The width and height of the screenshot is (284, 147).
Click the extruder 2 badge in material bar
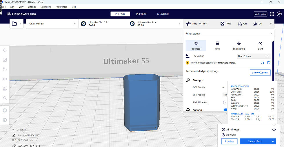coord(132,24)
